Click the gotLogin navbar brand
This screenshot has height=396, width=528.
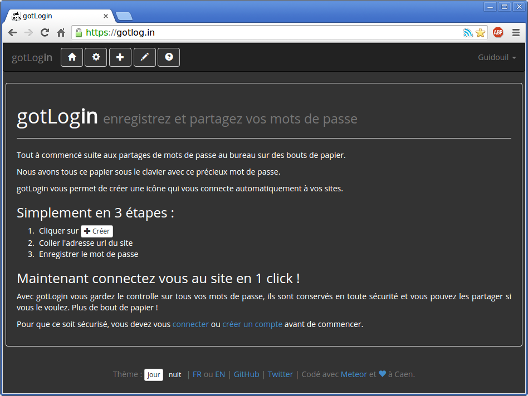click(x=32, y=57)
